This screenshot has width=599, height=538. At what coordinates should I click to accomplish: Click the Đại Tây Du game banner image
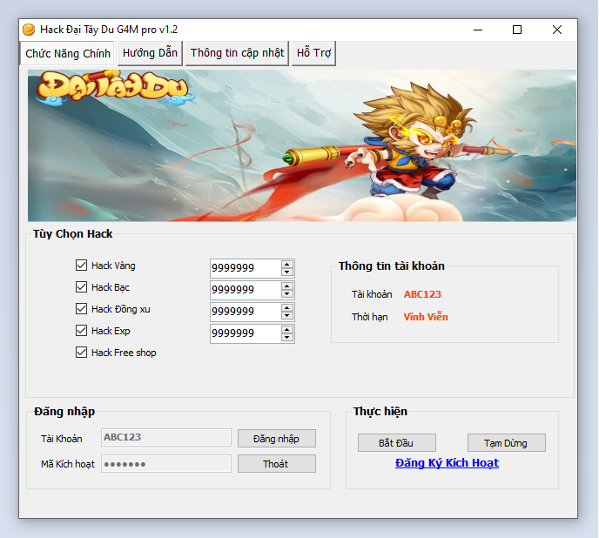pyautogui.click(x=301, y=145)
